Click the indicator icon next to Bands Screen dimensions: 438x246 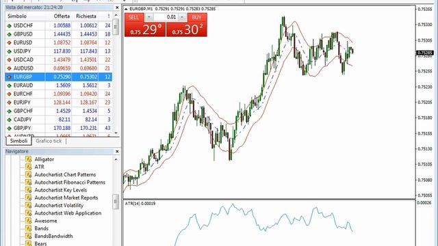point(28,228)
